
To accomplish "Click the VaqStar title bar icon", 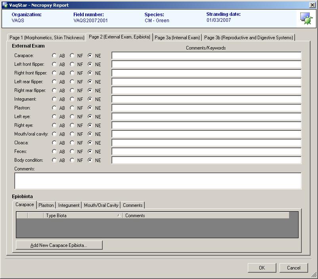I will tap(5, 5).
